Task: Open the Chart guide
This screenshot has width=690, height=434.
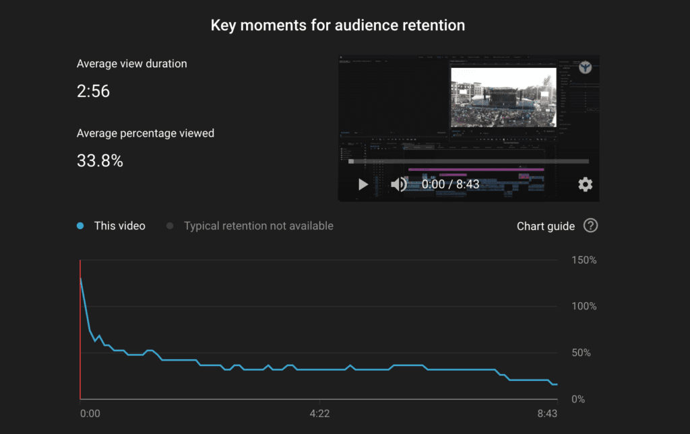Action: coord(546,226)
